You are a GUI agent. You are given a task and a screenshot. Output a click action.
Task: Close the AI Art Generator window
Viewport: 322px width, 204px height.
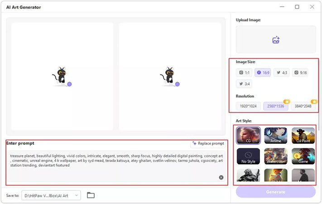[x=312, y=7]
